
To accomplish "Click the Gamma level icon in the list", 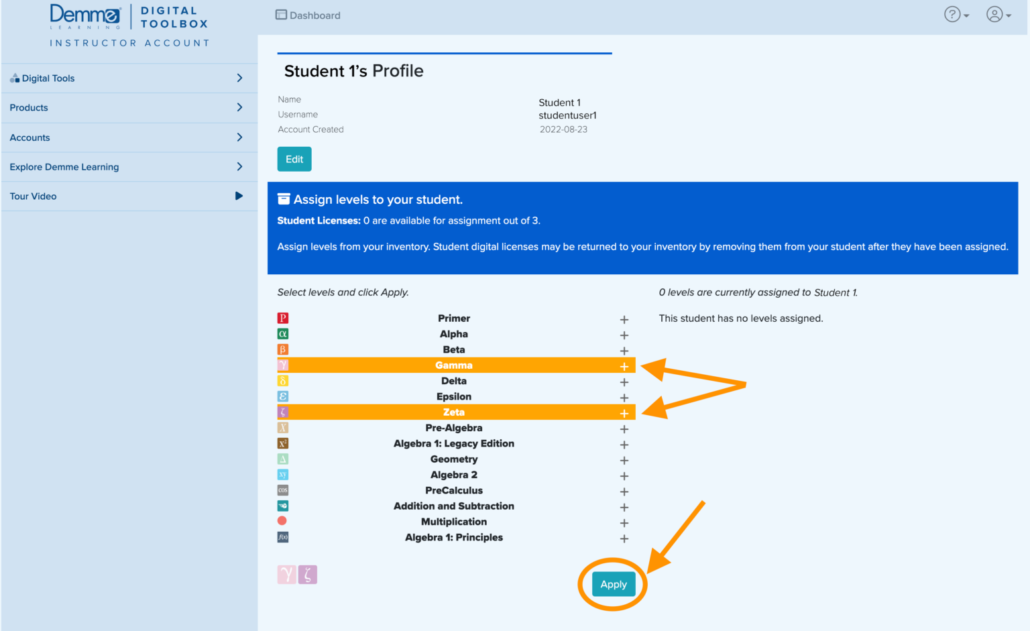I will click(x=282, y=365).
